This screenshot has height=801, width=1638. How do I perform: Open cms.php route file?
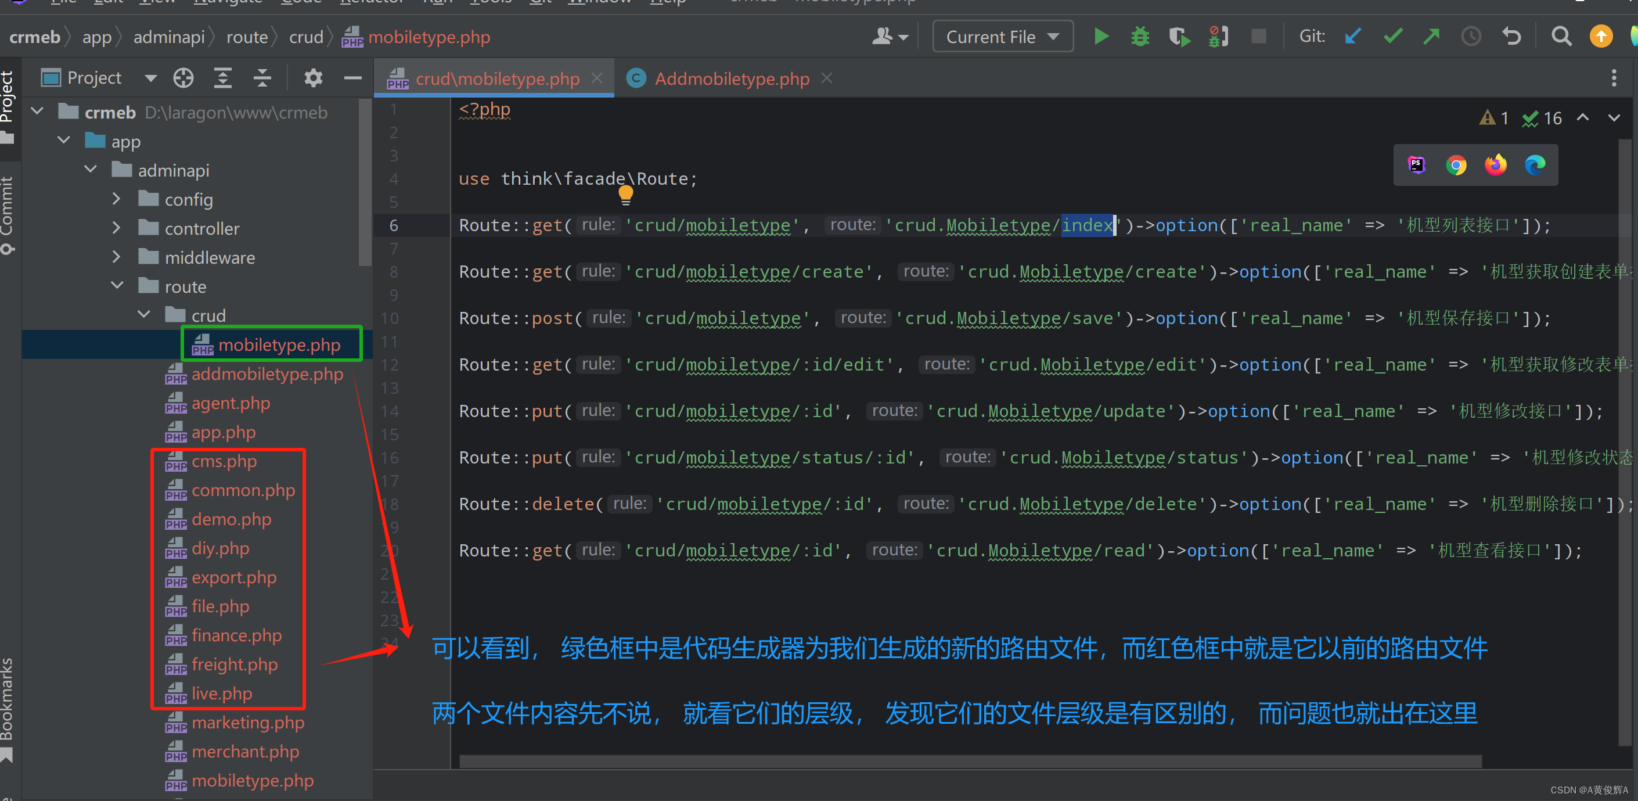[x=224, y=460]
